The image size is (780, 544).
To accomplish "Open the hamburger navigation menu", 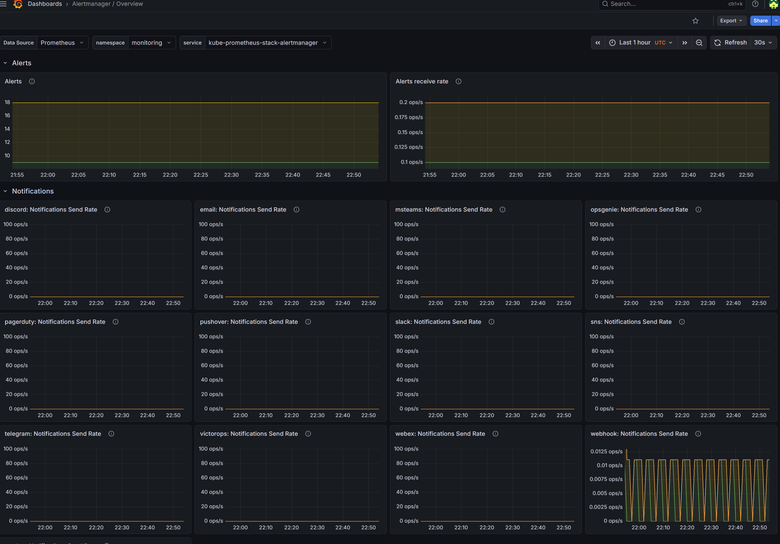I will coord(3,4).
